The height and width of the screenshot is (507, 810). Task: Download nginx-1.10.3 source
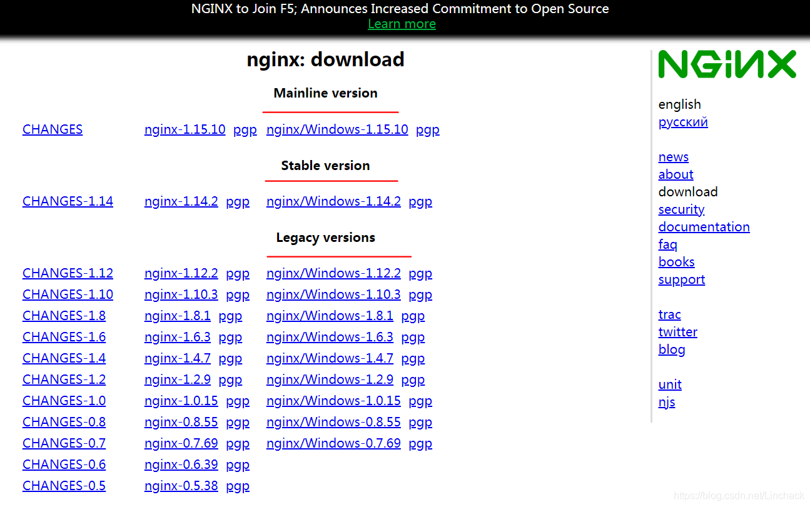coord(181,294)
